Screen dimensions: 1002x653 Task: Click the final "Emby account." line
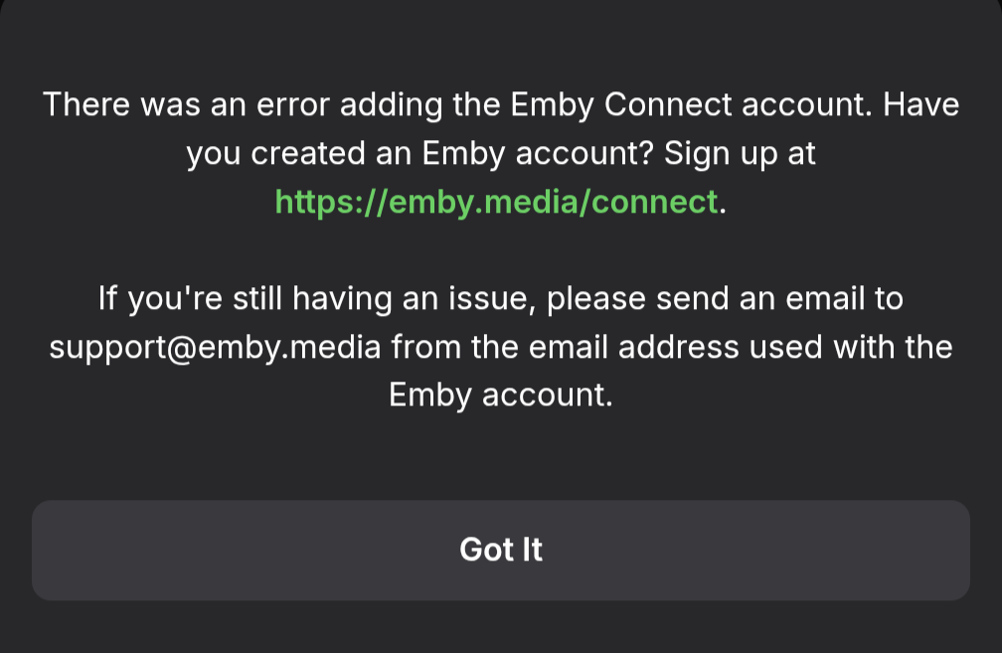pyautogui.click(x=500, y=395)
